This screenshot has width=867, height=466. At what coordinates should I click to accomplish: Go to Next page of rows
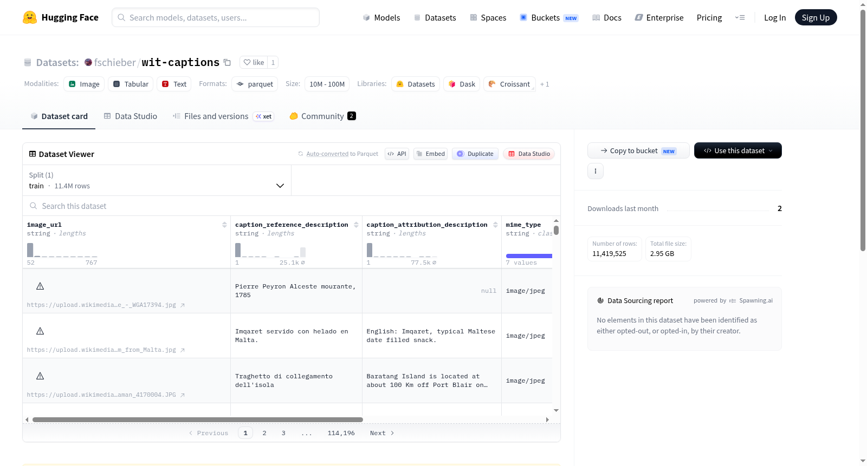(382, 433)
